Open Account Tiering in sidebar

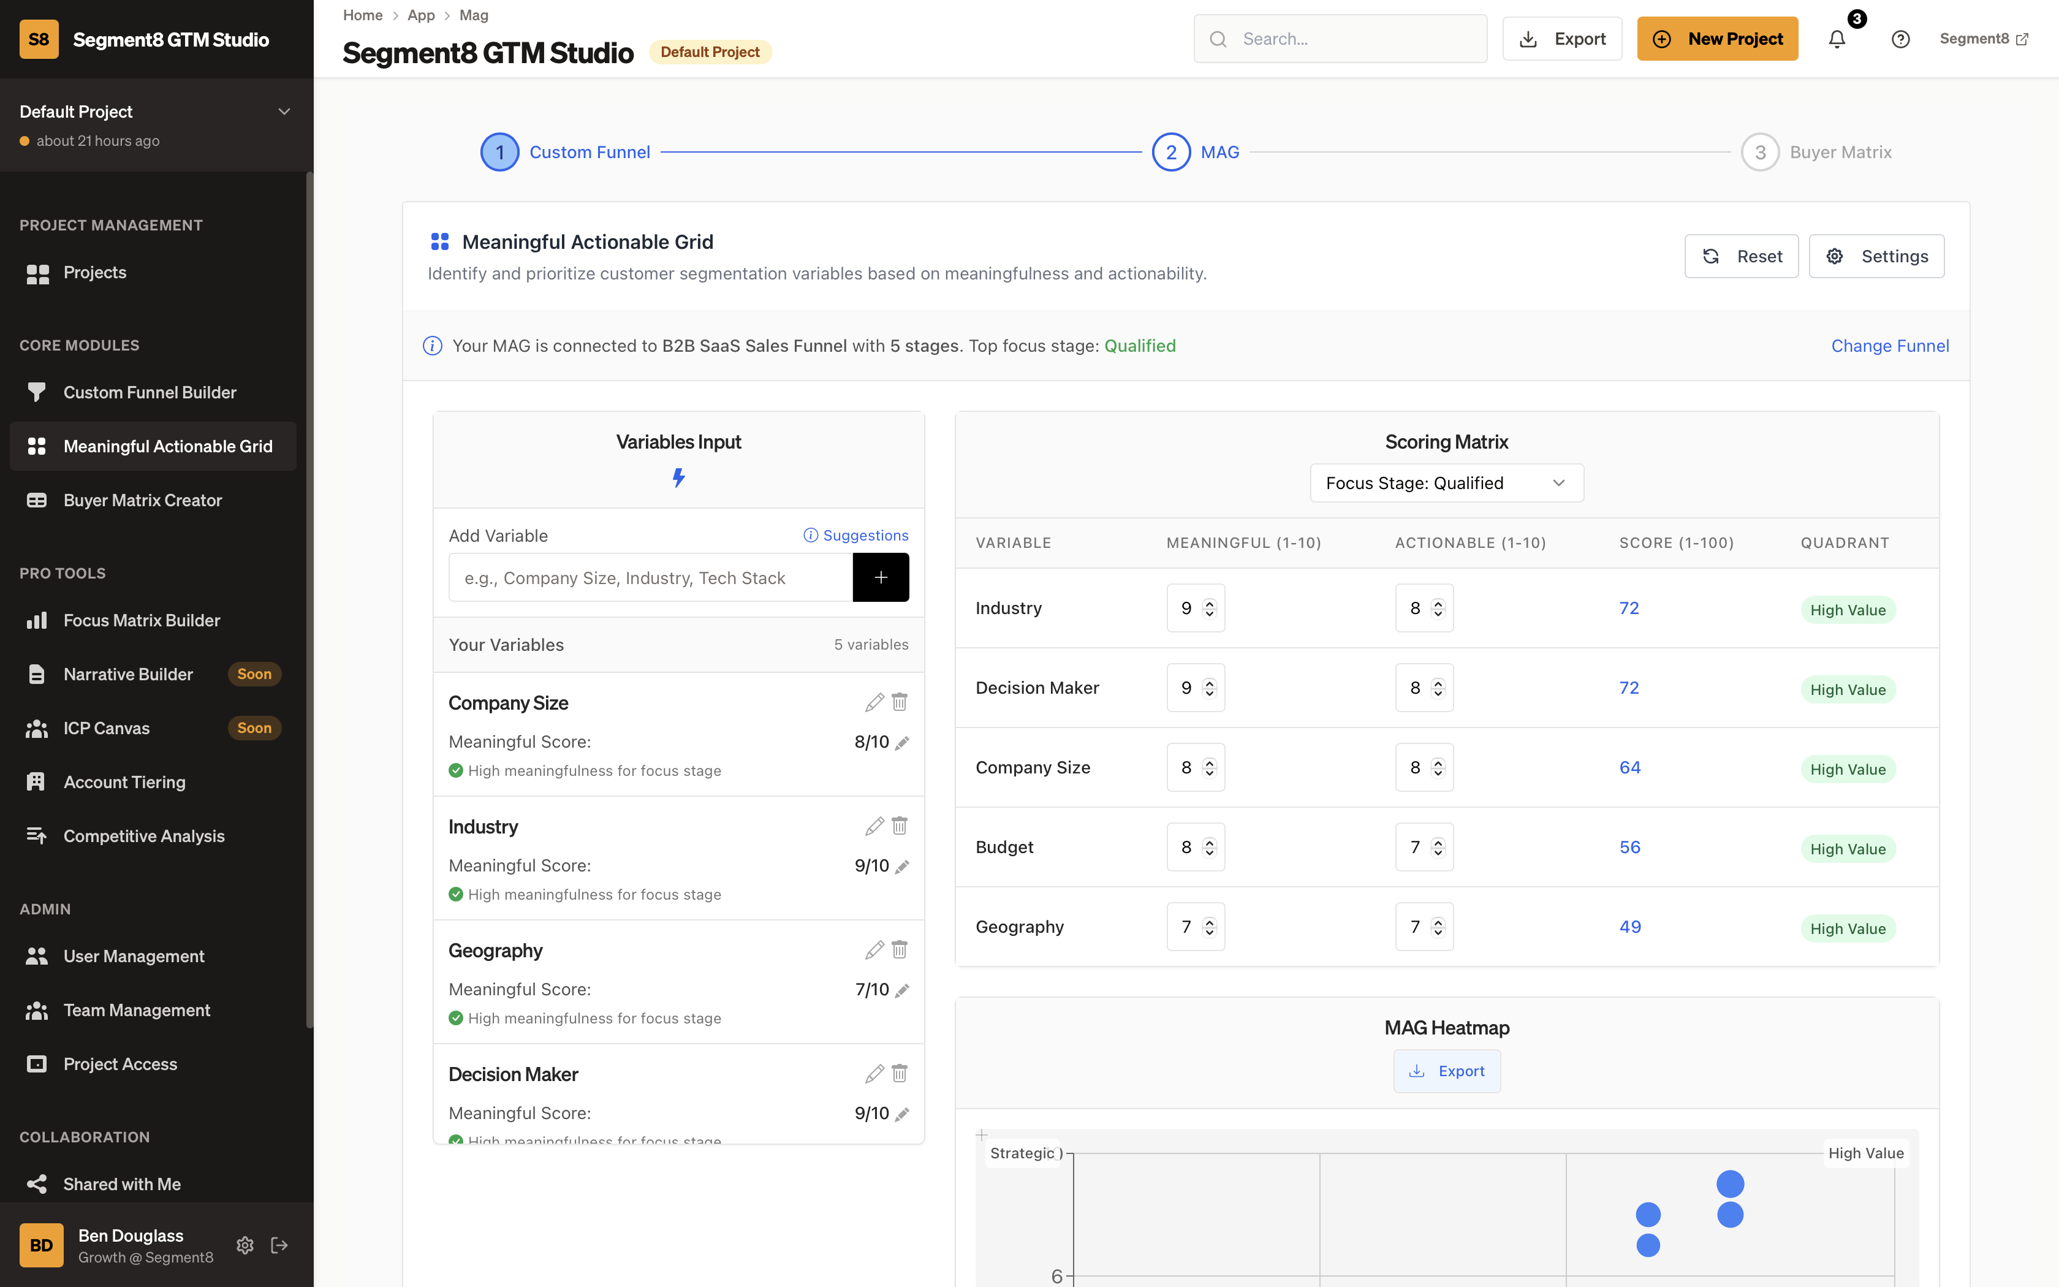coord(124,782)
